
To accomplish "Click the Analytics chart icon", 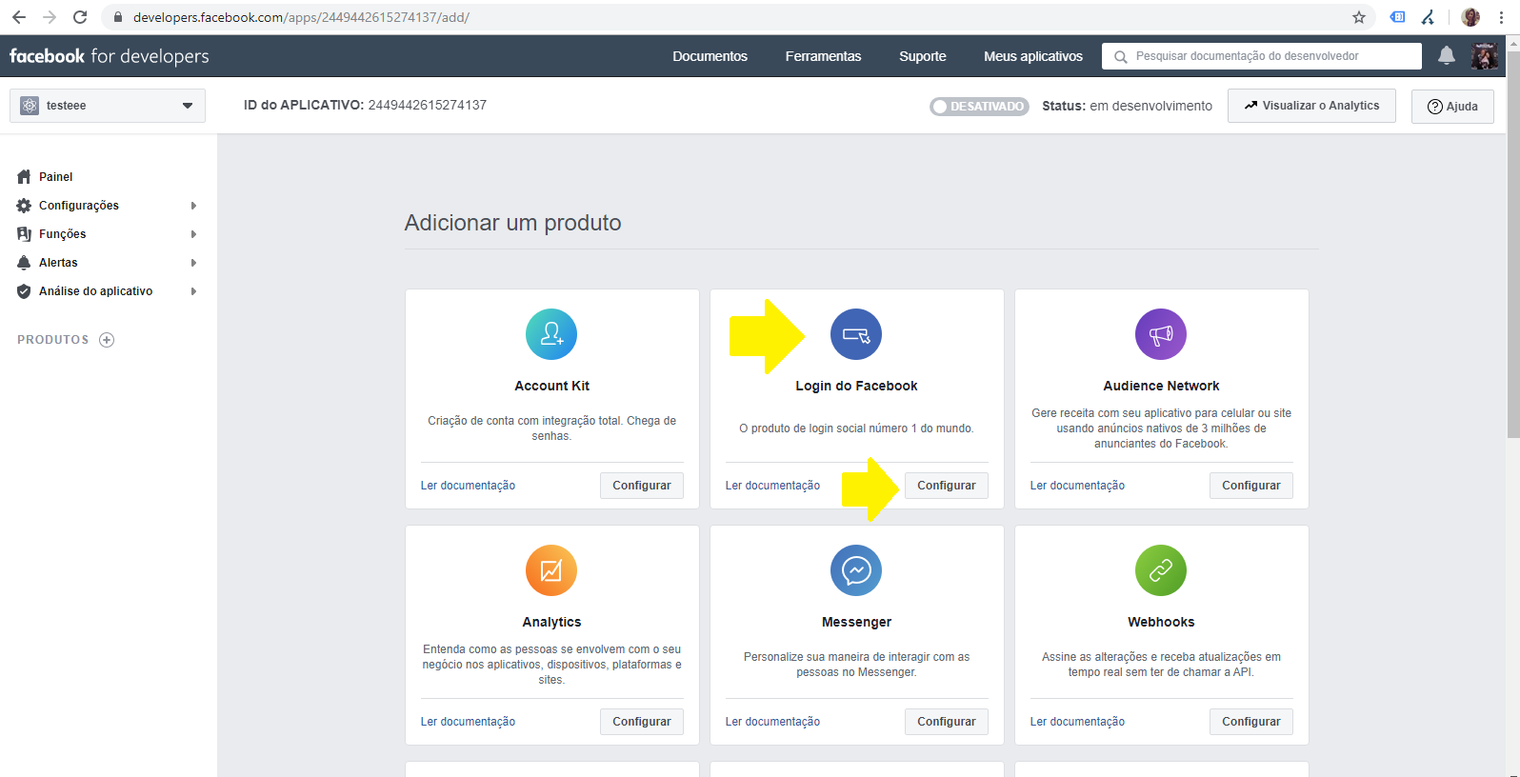I will click(551, 570).
